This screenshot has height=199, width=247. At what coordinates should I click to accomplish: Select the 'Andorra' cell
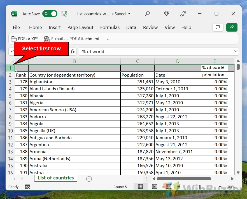pyautogui.click(x=74, y=117)
